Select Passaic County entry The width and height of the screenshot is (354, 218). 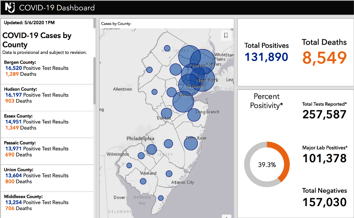click(47, 151)
